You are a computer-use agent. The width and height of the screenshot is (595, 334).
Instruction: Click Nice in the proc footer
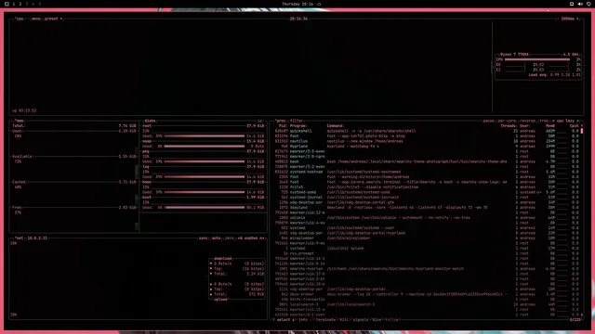pyautogui.click(x=377, y=319)
